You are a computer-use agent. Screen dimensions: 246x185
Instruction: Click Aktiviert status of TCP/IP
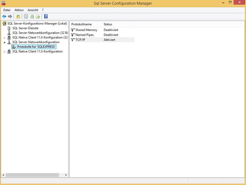[x=109, y=40]
